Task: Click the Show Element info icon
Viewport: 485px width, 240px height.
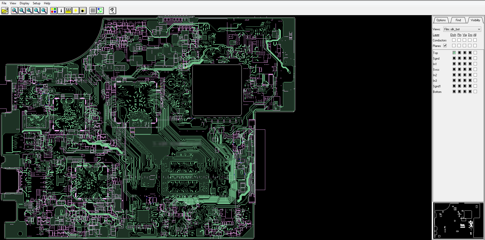Action: (61, 11)
